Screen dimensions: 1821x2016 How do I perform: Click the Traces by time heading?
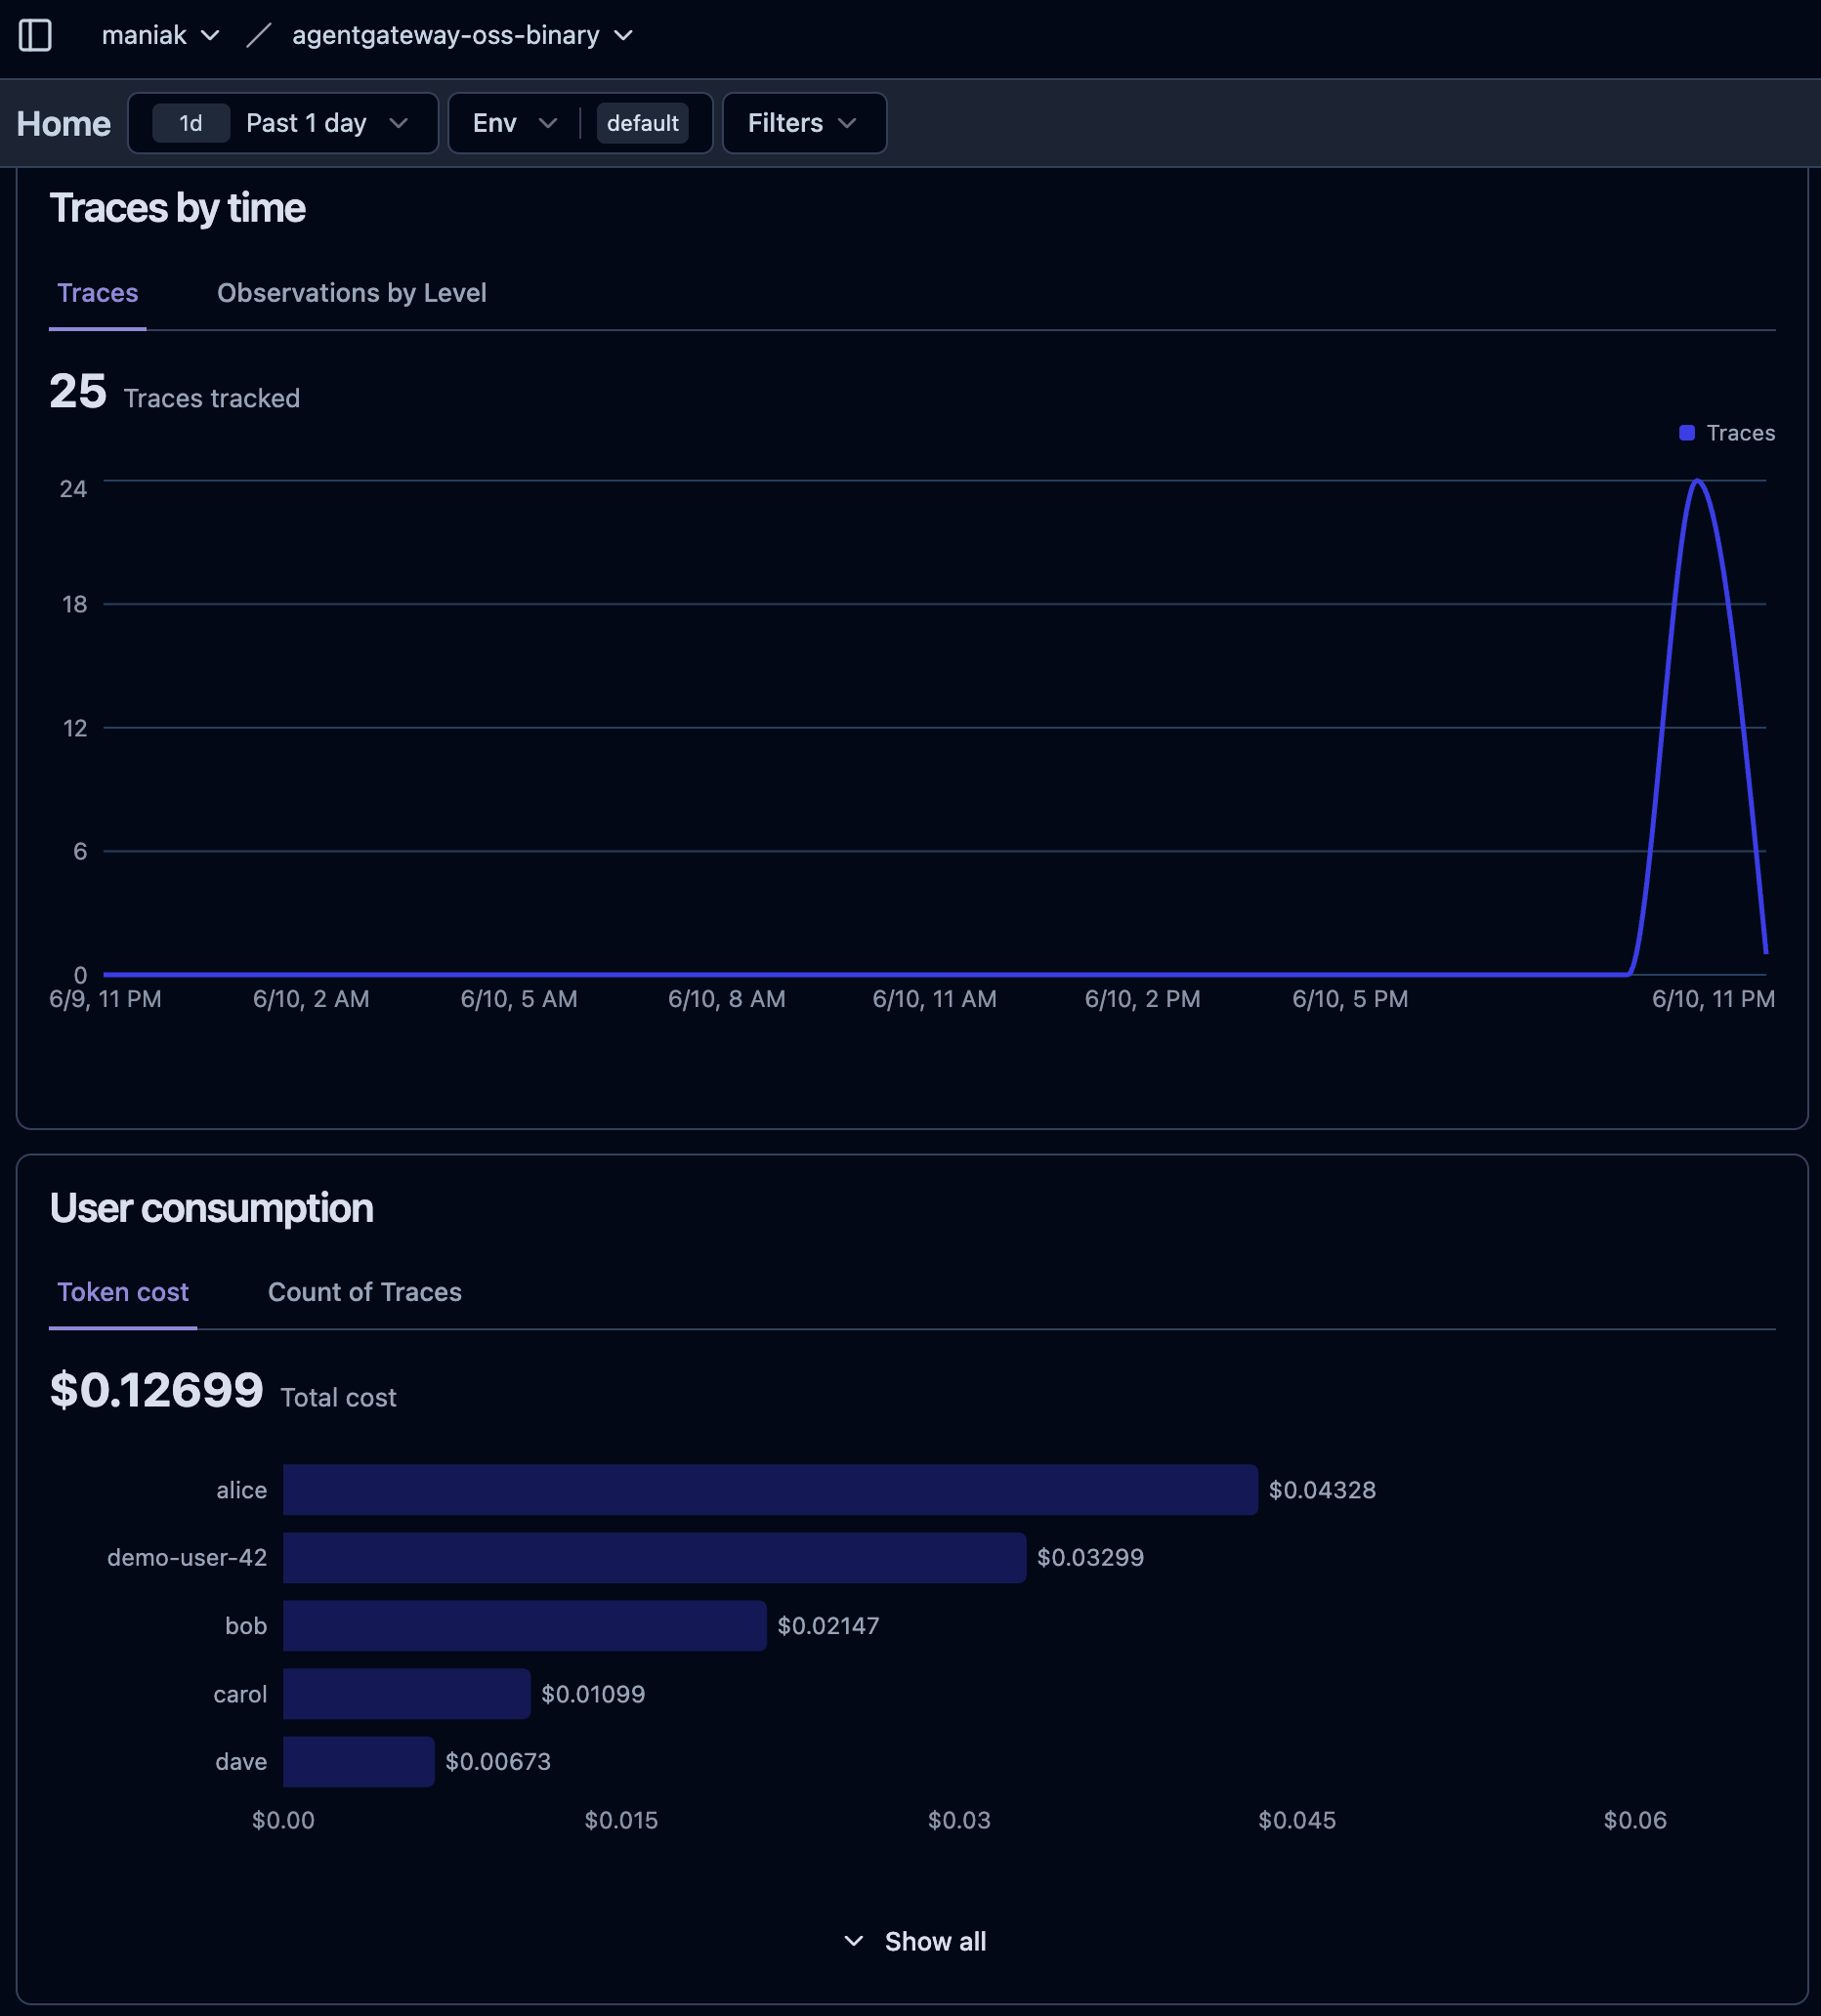(177, 208)
